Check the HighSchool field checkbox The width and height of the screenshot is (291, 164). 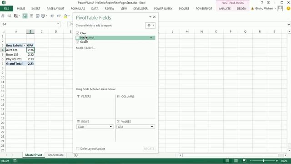point(78,37)
